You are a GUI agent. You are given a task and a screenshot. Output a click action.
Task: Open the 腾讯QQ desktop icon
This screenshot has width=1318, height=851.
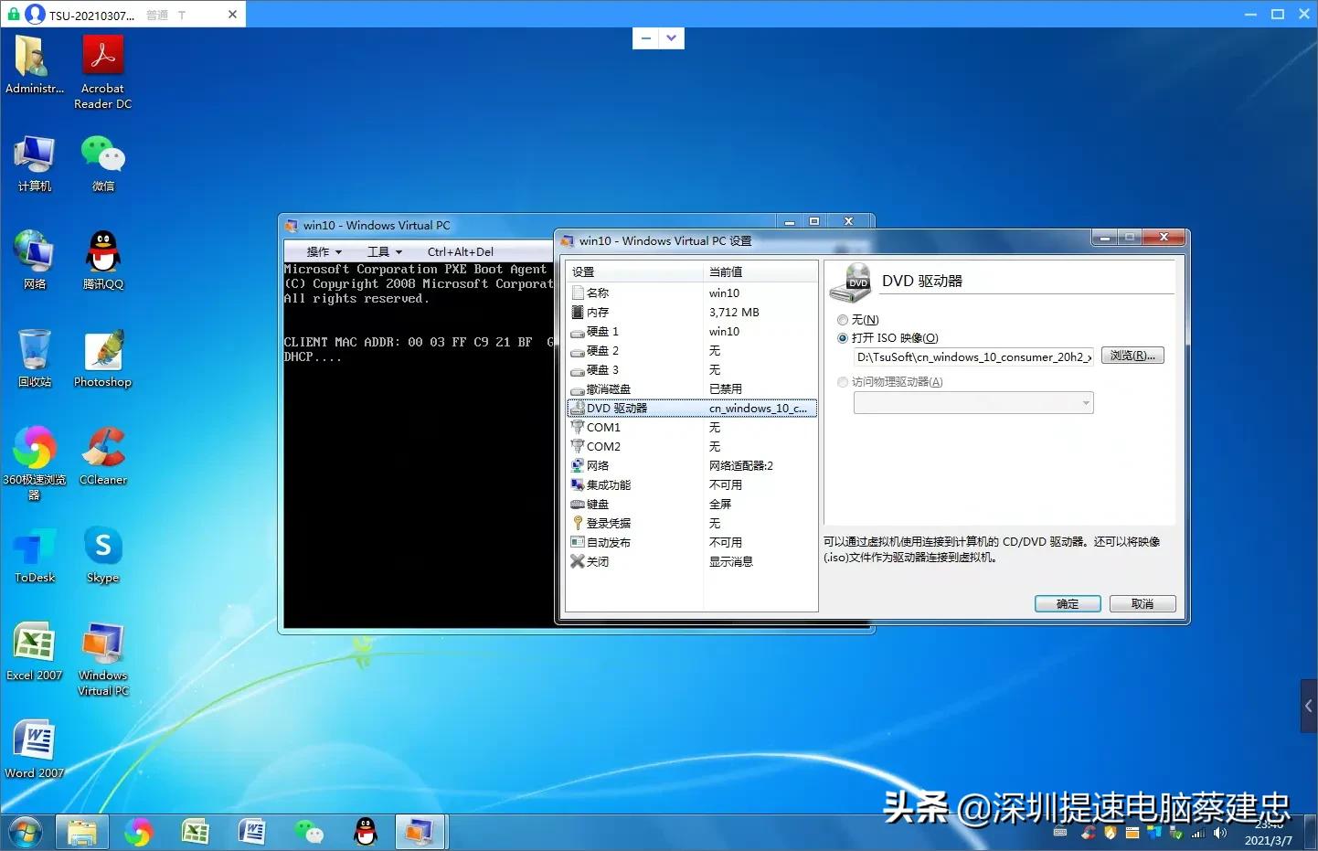tap(102, 255)
